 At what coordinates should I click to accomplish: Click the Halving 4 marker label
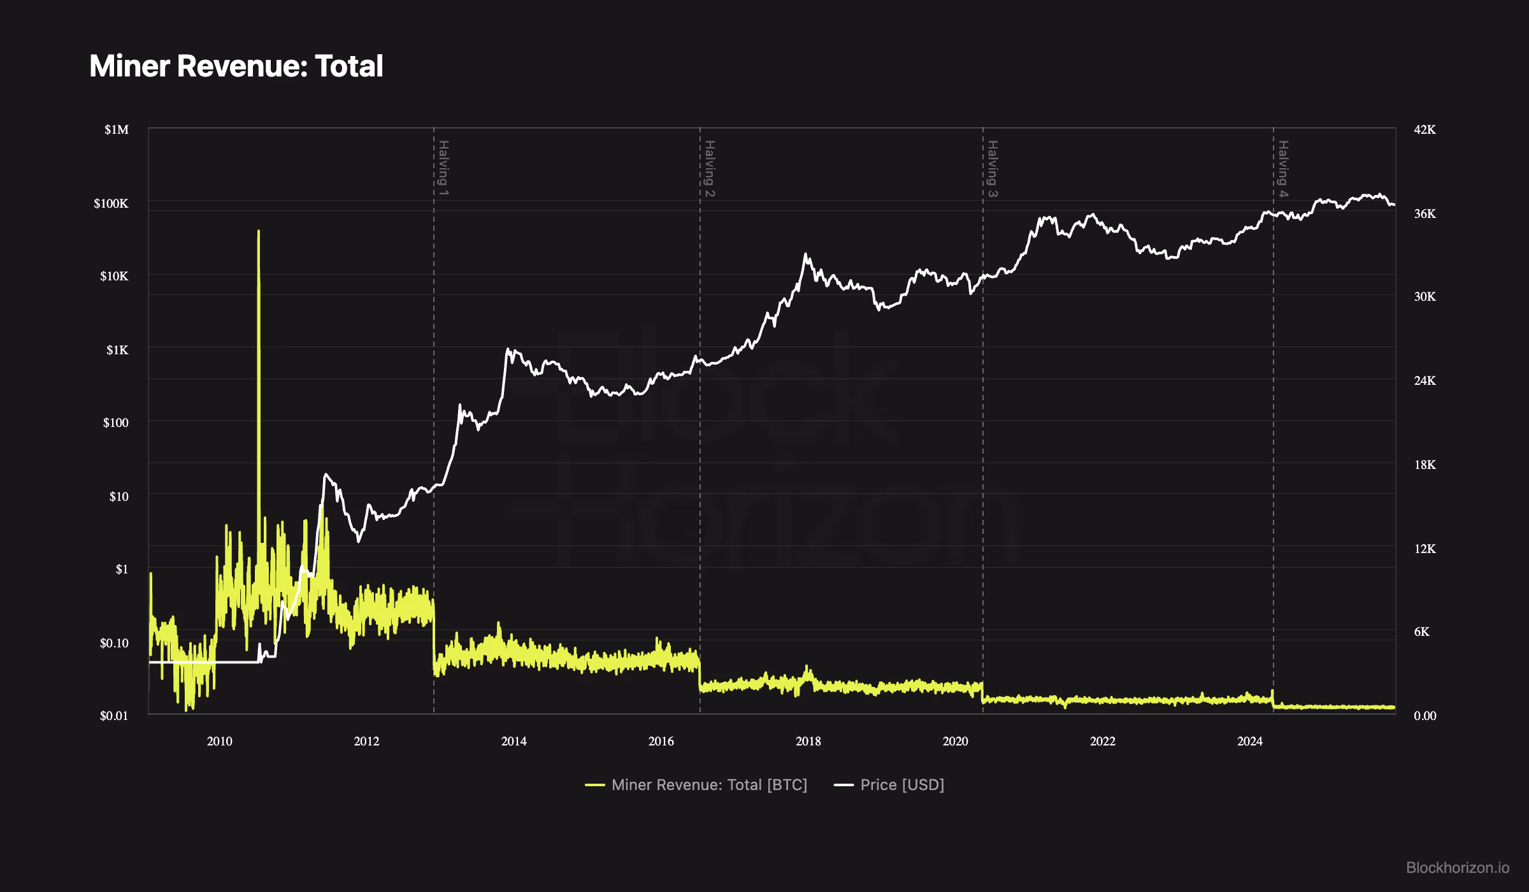[1283, 168]
